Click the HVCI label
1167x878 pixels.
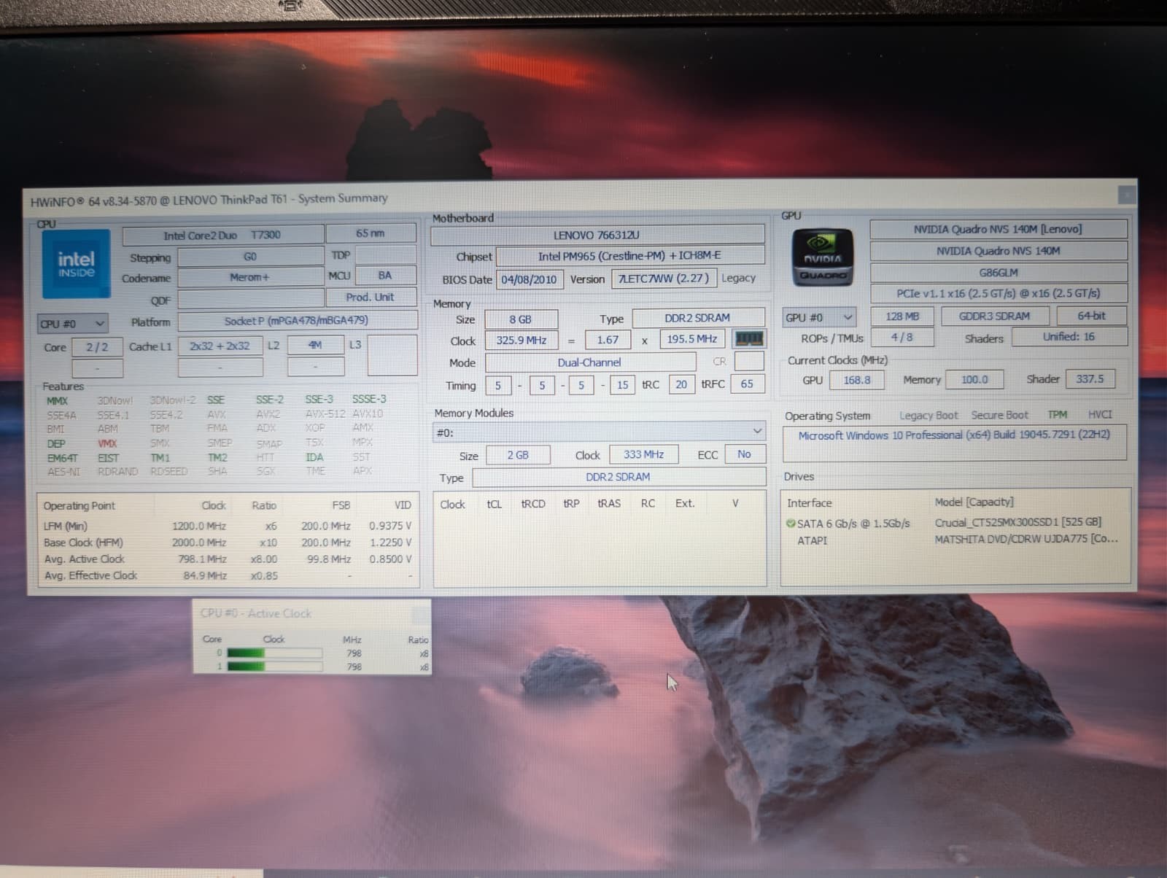tap(1100, 414)
